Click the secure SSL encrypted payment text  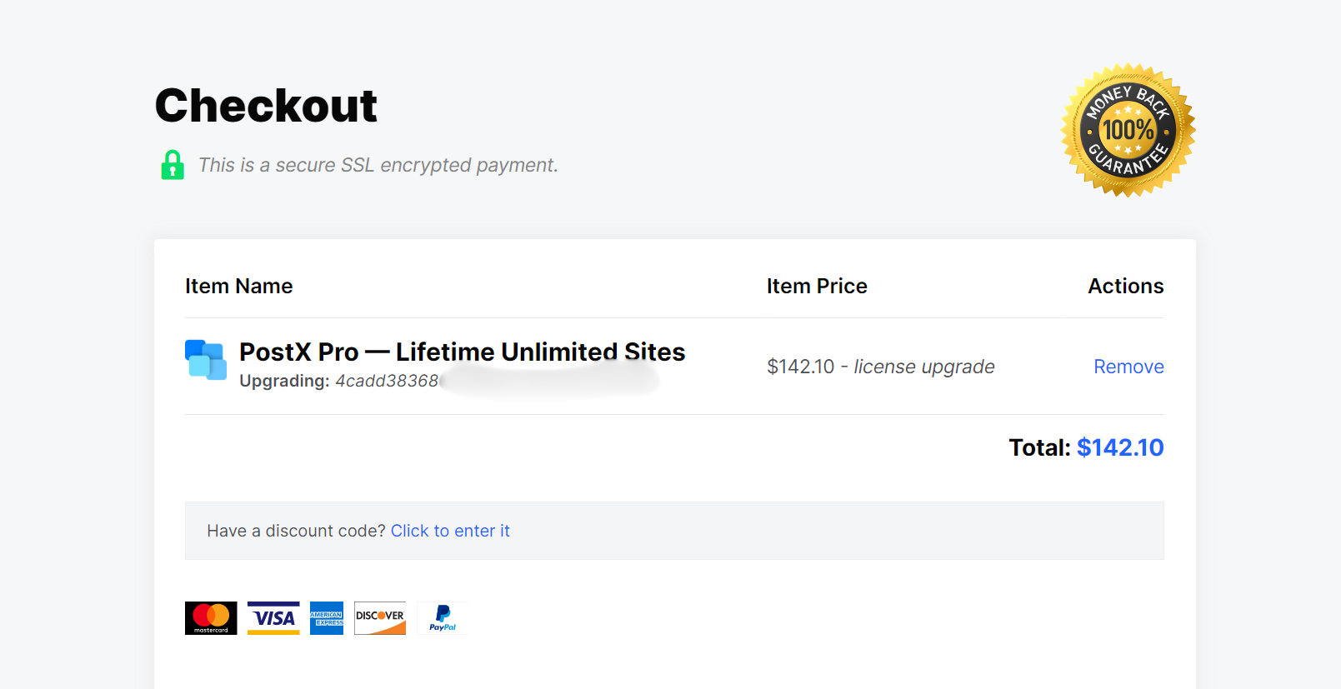click(378, 165)
